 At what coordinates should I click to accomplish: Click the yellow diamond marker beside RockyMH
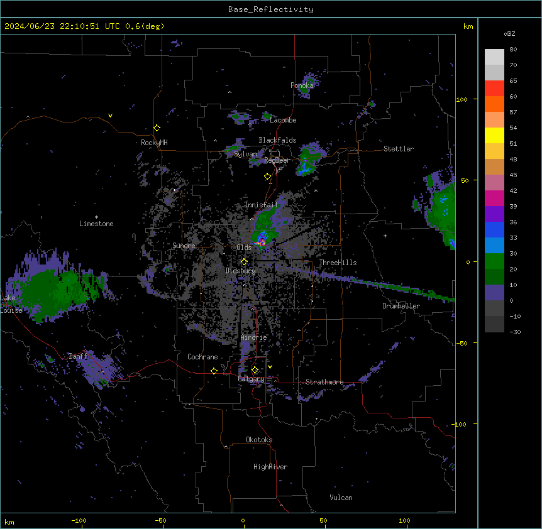157,128
